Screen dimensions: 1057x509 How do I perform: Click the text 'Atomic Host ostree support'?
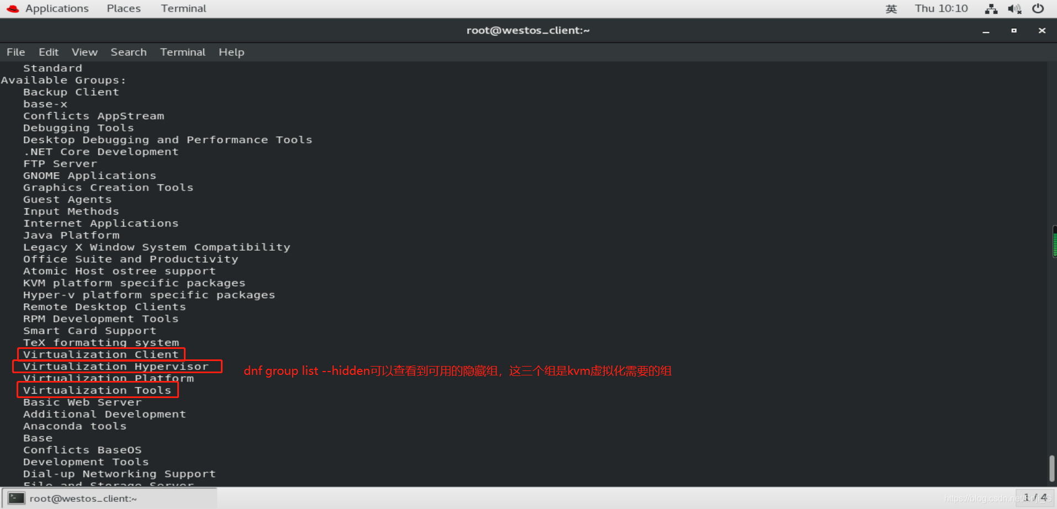pos(119,271)
